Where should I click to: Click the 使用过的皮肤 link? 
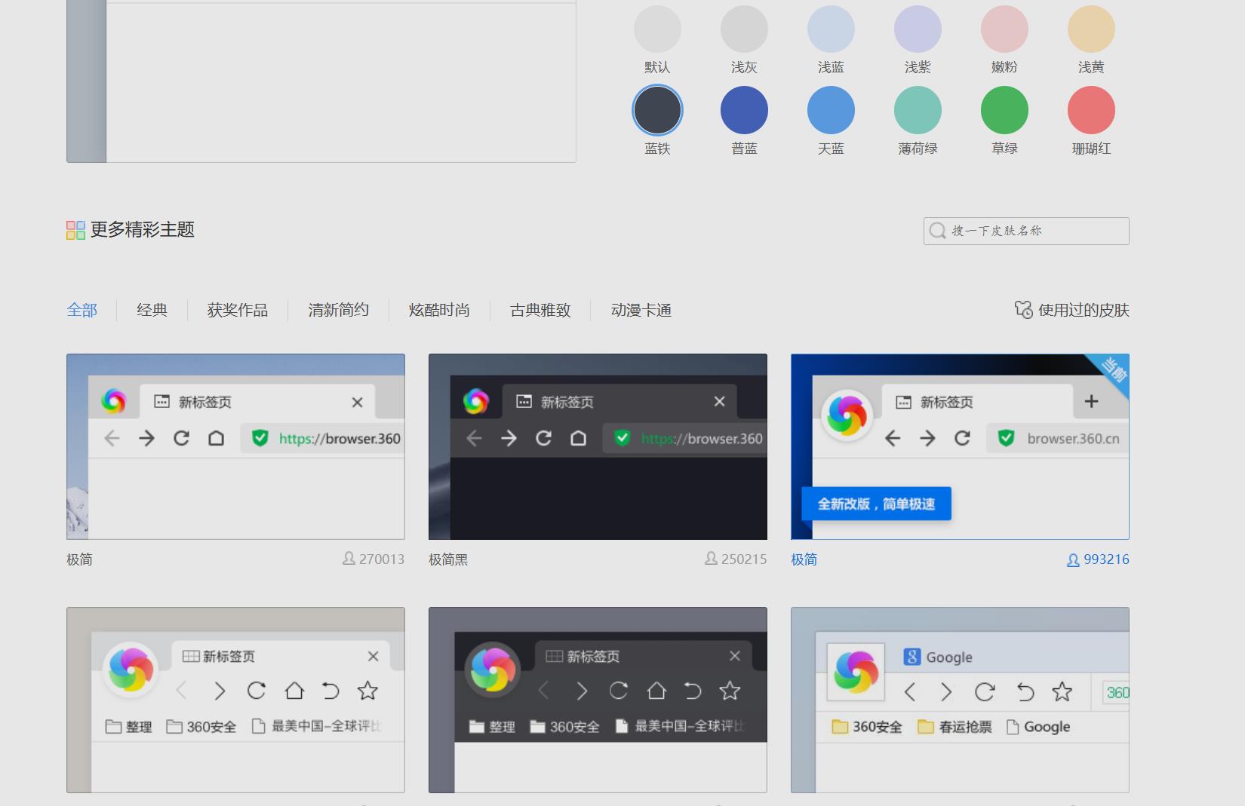point(1083,310)
